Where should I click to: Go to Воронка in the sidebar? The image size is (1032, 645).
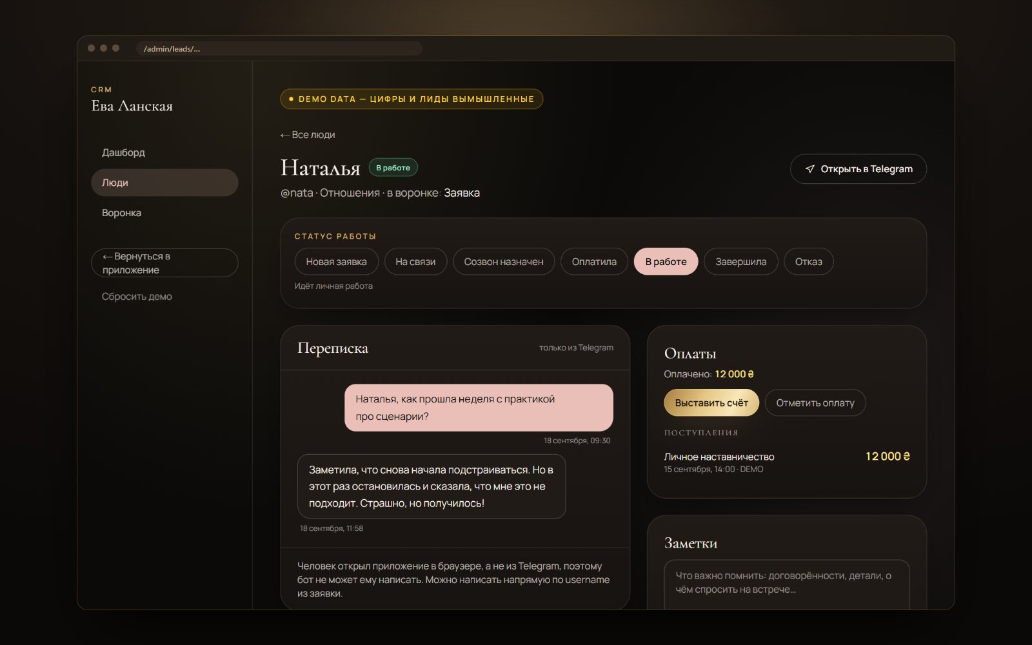pyautogui.click(x=164, y=213)
